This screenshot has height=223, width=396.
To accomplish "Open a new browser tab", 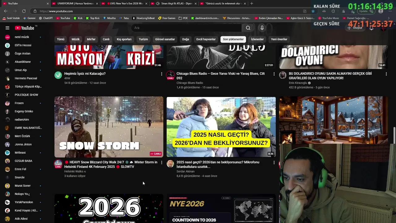I will [252, 3].
